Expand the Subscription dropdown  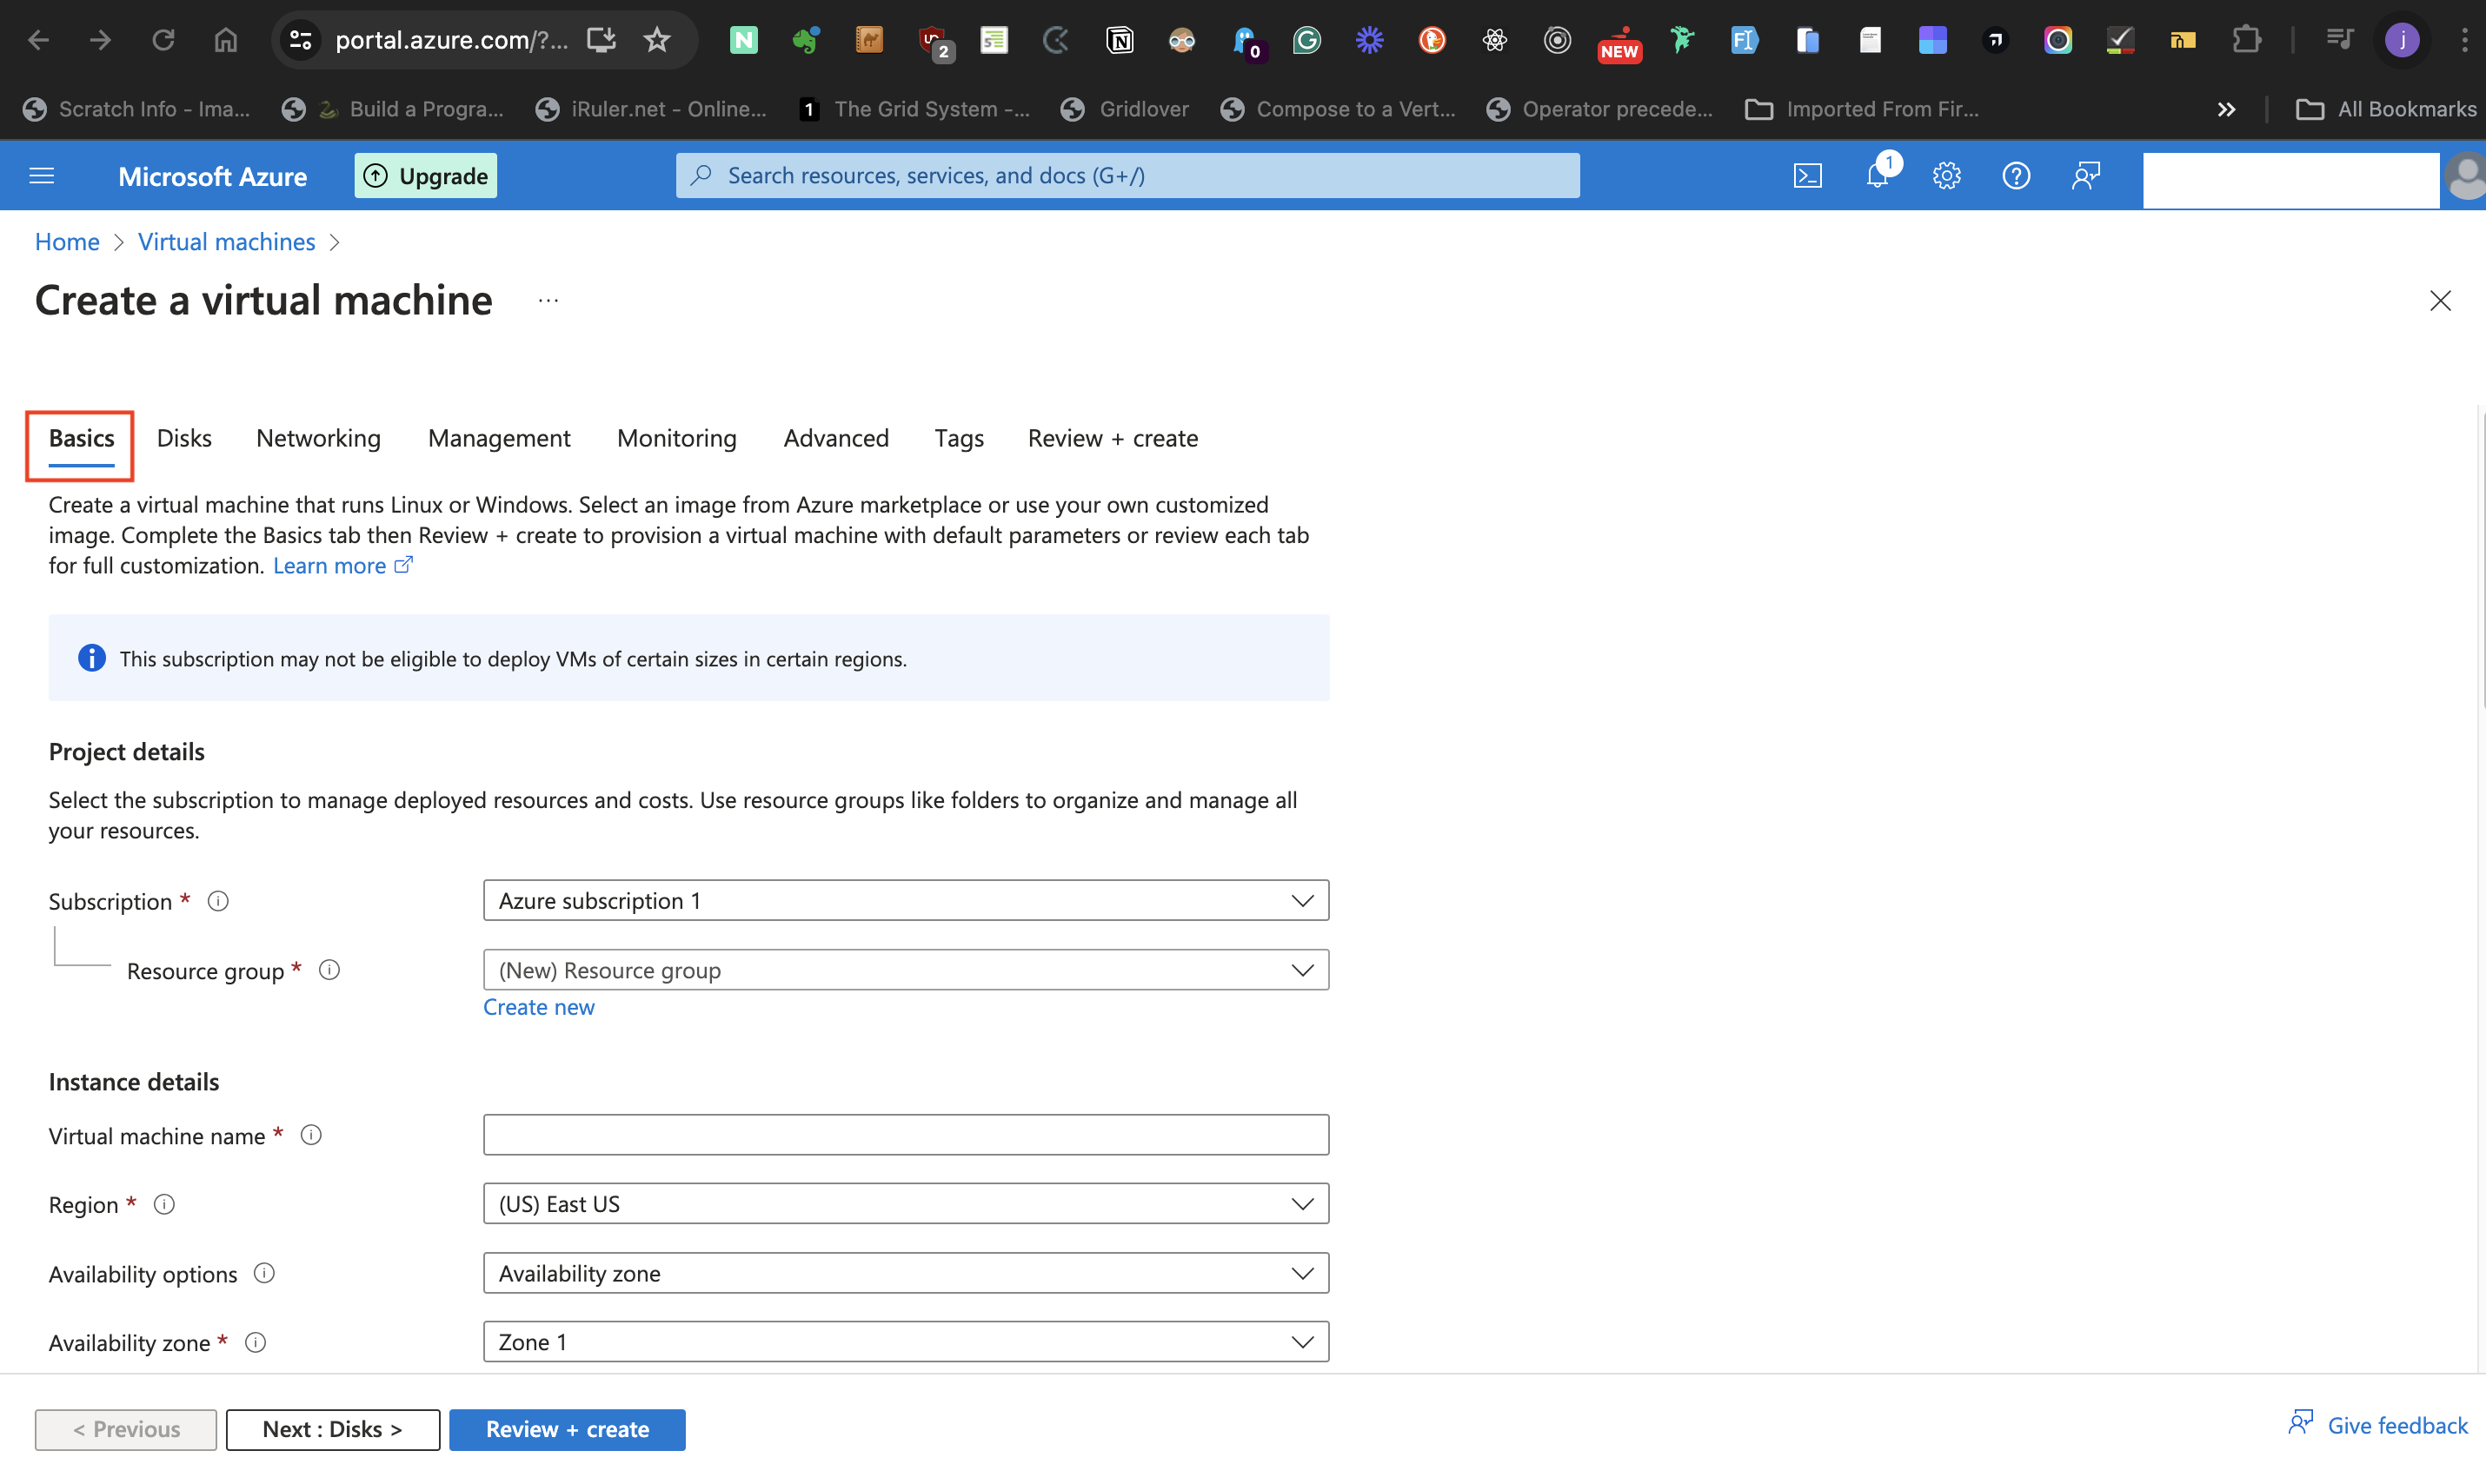pyautogui.click(x=906, y=900)
